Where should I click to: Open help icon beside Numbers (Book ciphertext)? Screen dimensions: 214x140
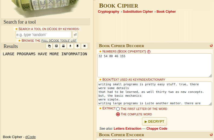tap(149, 51)
